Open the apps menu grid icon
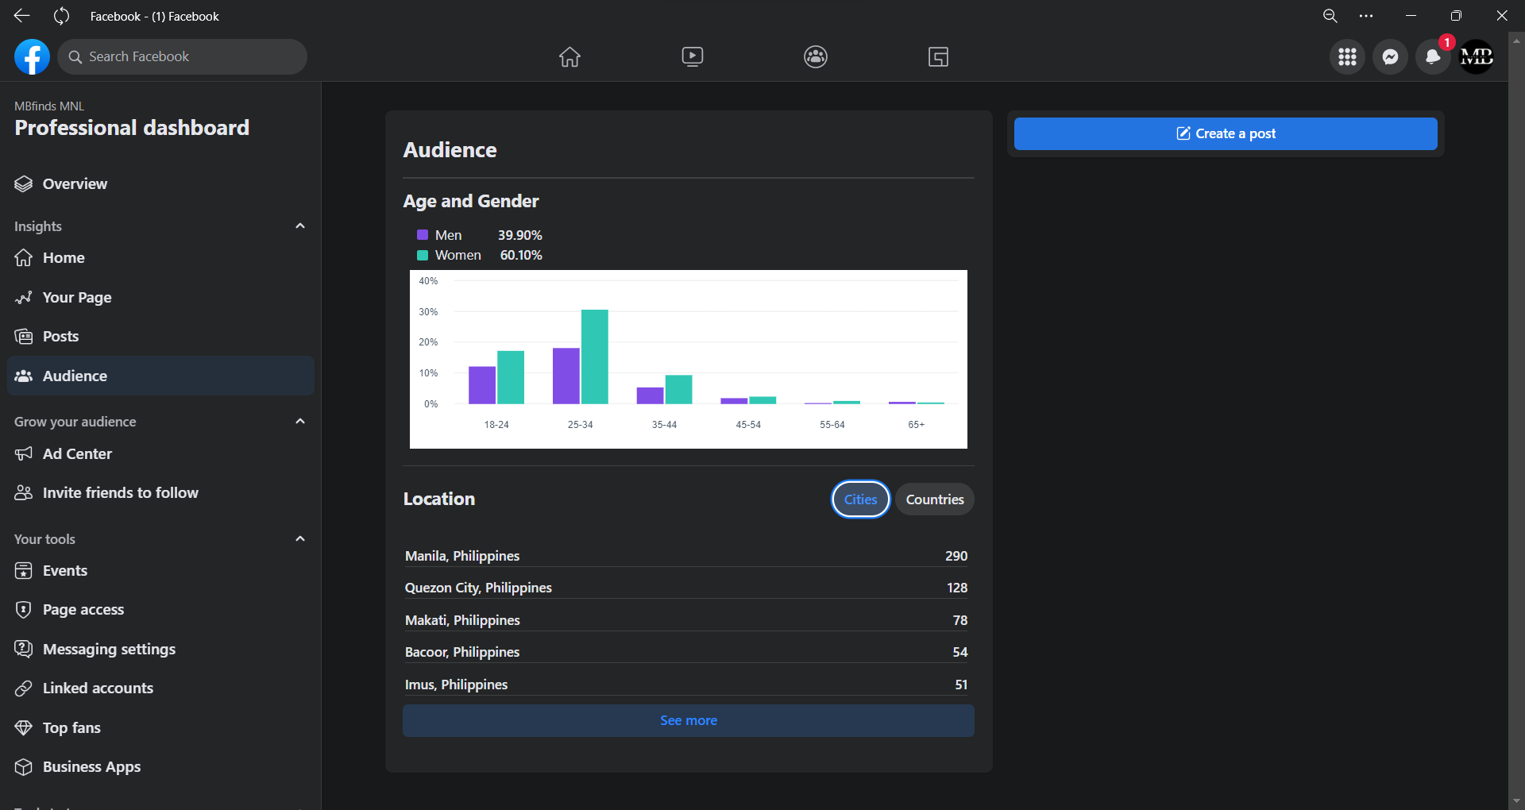1525x810 pixels. point(1347,56)
